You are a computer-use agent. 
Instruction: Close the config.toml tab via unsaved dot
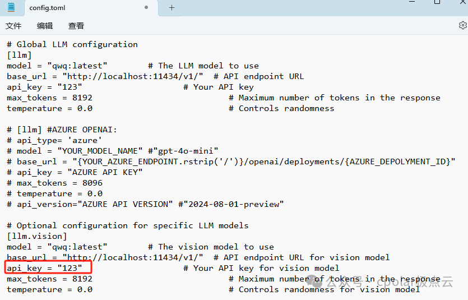146,7
